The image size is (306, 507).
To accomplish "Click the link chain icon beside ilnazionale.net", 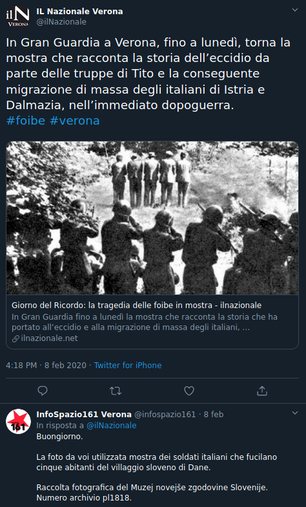I will coord(16,338).
